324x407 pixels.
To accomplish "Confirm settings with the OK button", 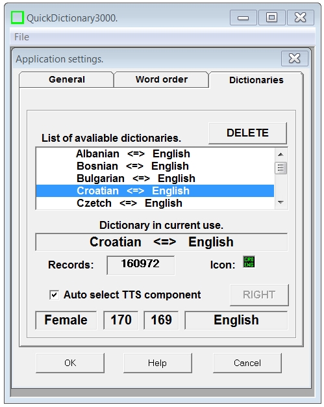I will (70, 363).
